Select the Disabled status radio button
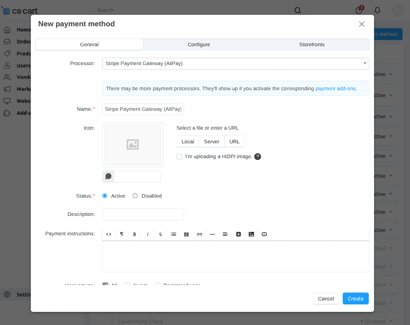This screenshot has height=325, width=410. pos(135,196)
